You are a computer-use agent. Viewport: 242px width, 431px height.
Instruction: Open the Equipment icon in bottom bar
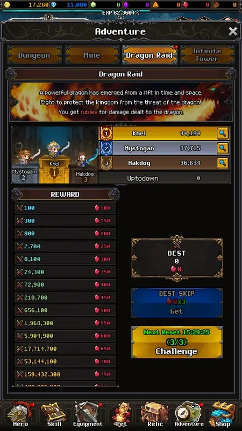click(x=87, y=414)
